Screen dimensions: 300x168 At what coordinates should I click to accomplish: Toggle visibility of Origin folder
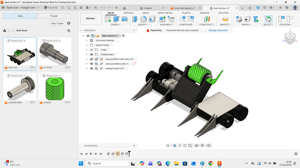coord(91,50)
